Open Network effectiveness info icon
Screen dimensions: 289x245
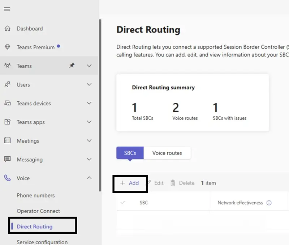[269, 203]
